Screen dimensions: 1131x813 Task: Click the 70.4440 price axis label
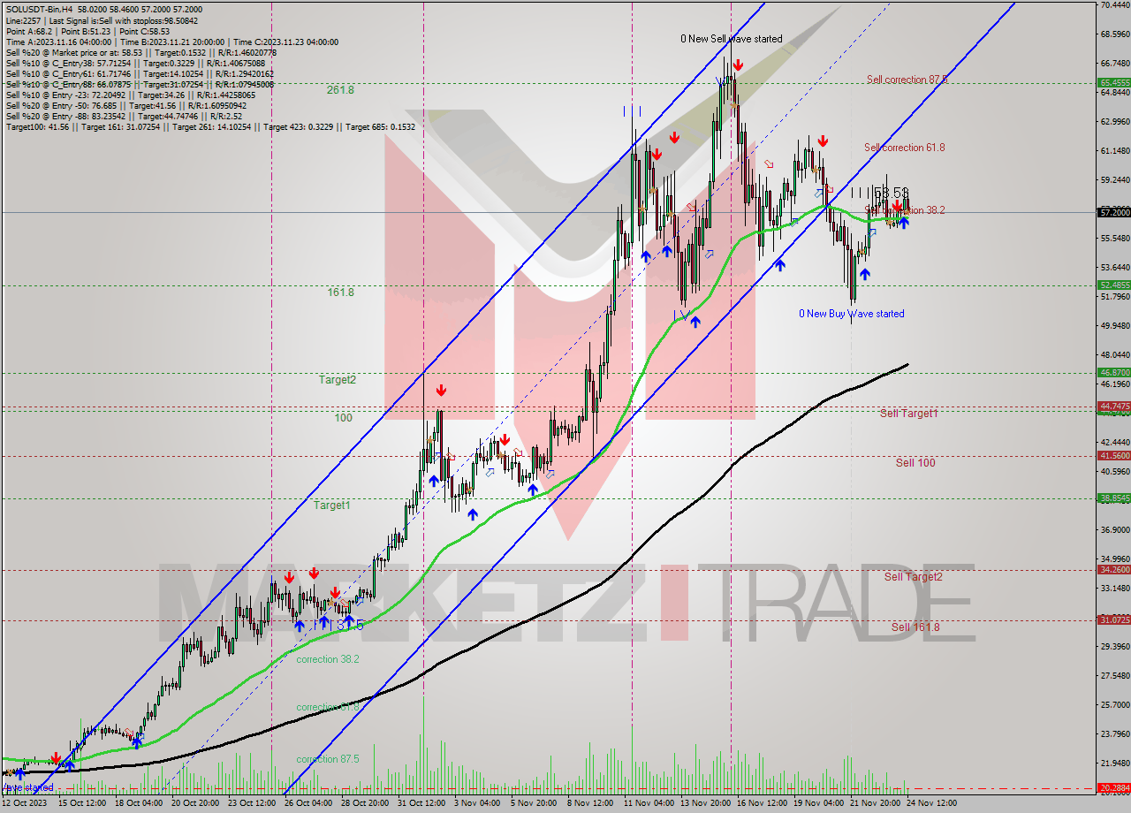1115,5
